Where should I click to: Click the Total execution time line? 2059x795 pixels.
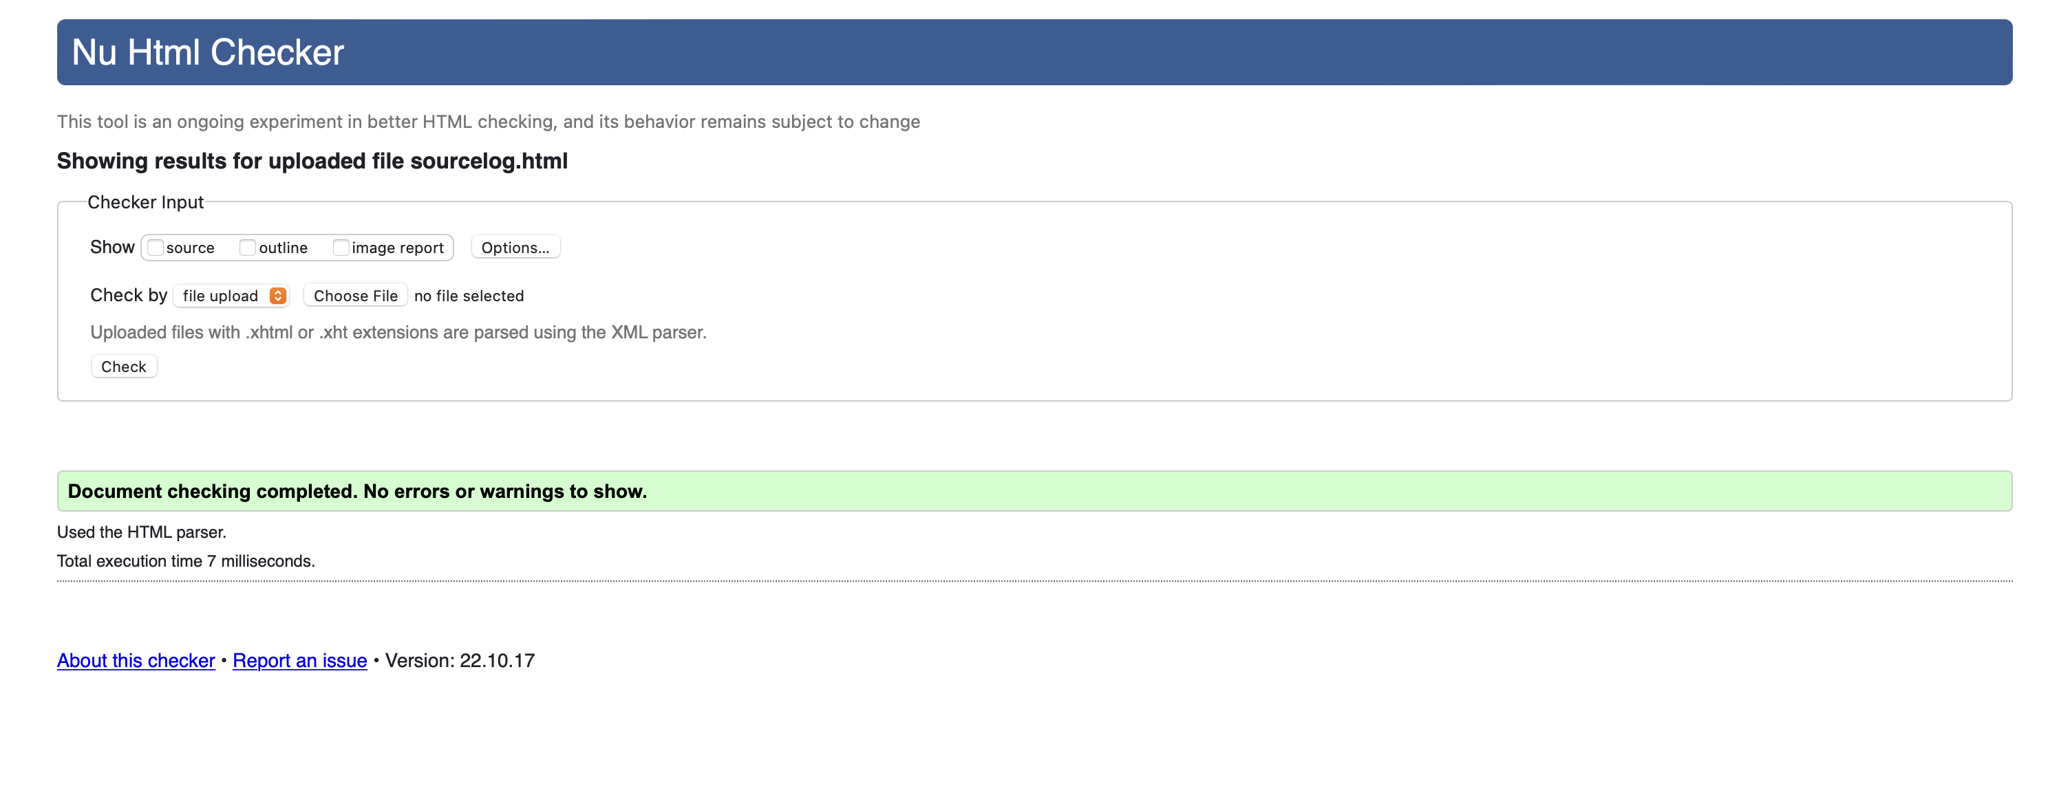pos(185,561)
